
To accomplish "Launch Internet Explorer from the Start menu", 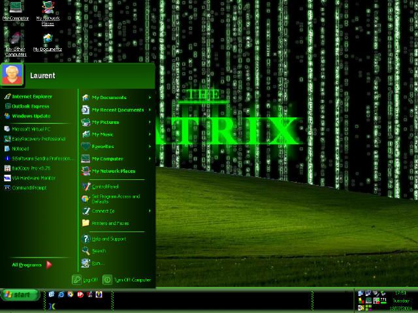I will pos(29,97).
